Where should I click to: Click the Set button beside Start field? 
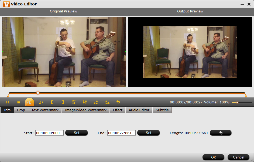pos(77,133)
